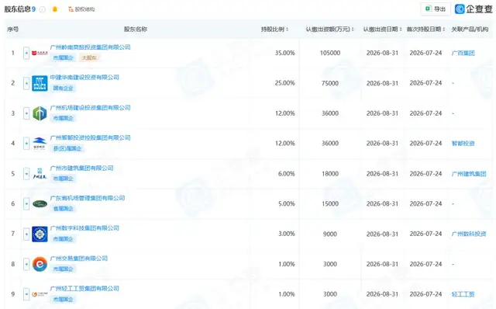This screenshot has width=496, height=309.
Task: Expand row 4 广州智都投资控股集团 with plus
Action: click(x=26, y=144)
